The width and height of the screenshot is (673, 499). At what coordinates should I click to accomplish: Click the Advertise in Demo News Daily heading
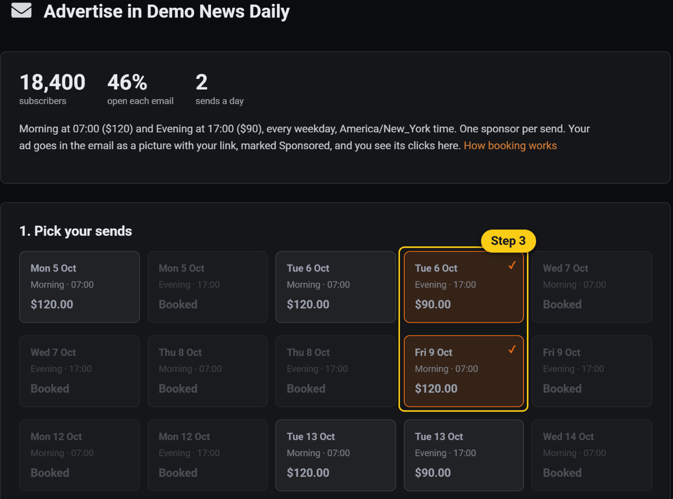166,11
